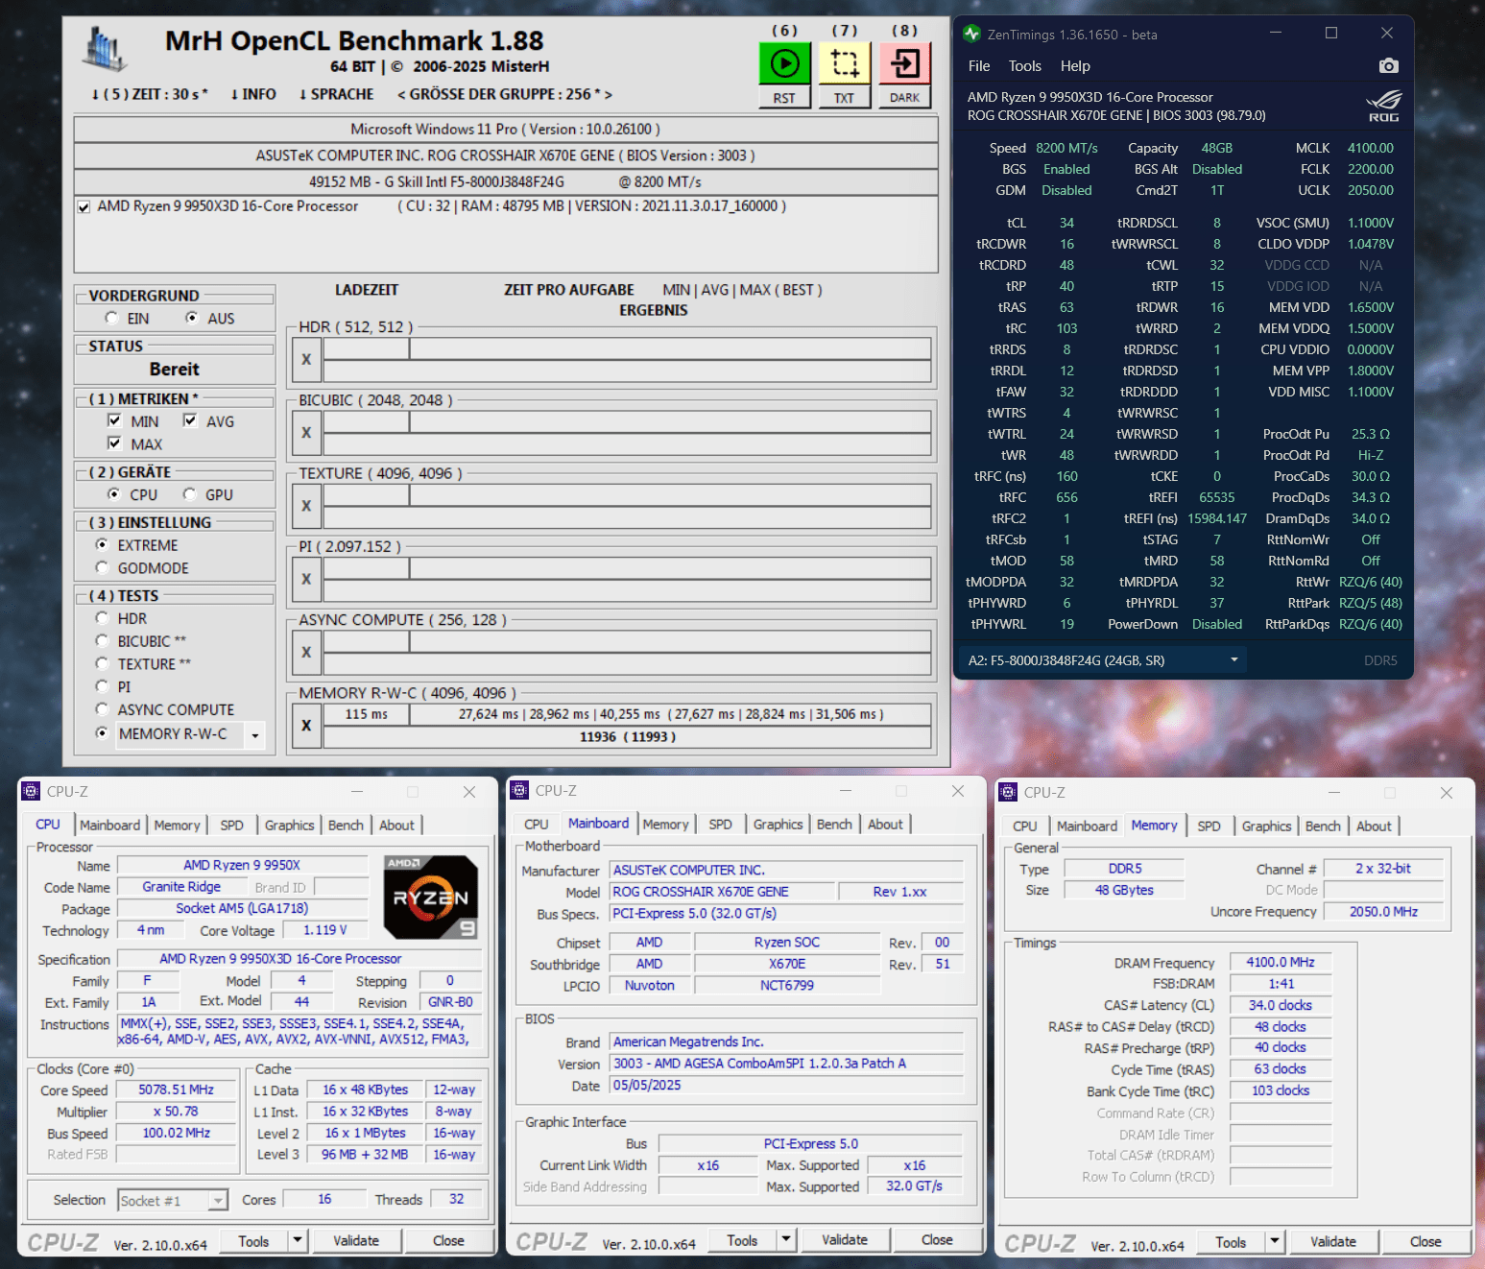This screenshot has height=1269, width=1485.
Task: Switch to Bench tab in CPU-Z Memory window
Action: coord(1323,826)
